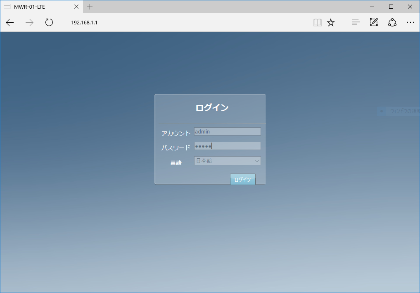Open the More actions ellipsis menu

click(x=410, y=23)
